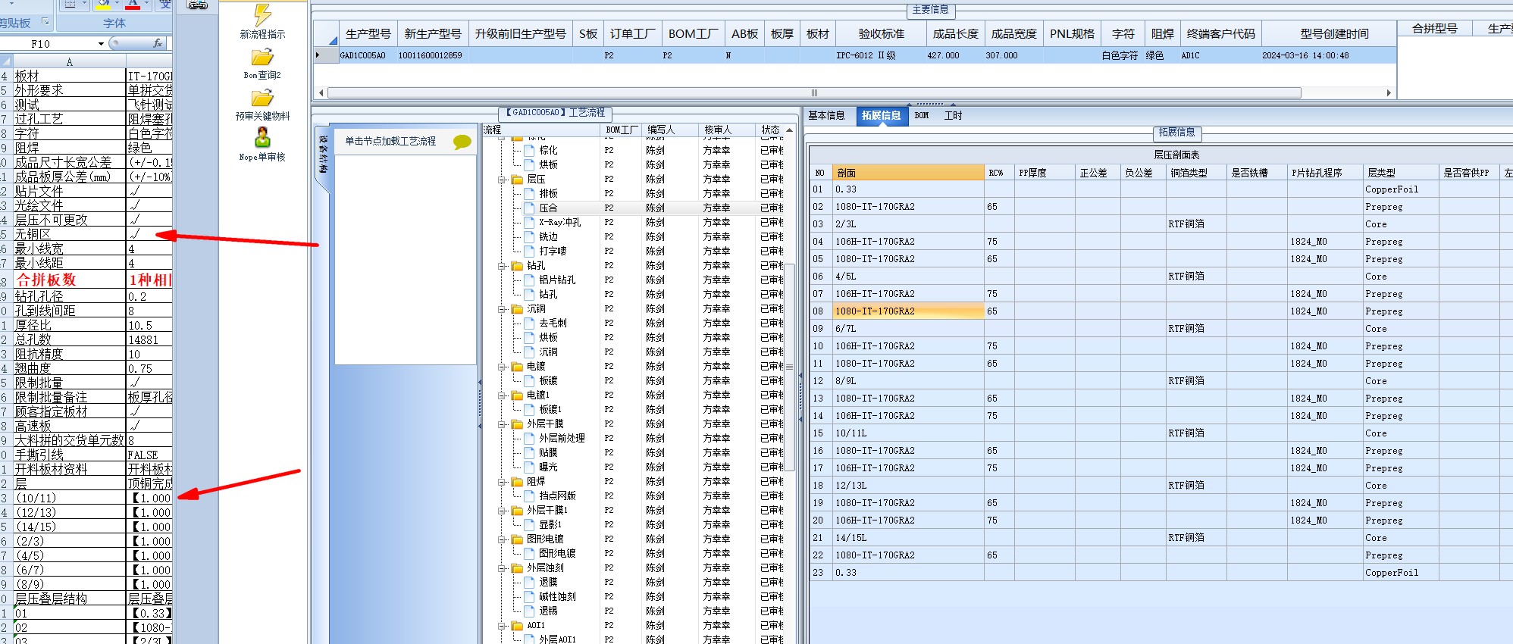The height and width of the screenshot is (644, 1513).
Task: Open the 预审关键物料 folder icon
Action: click(262, 98)
